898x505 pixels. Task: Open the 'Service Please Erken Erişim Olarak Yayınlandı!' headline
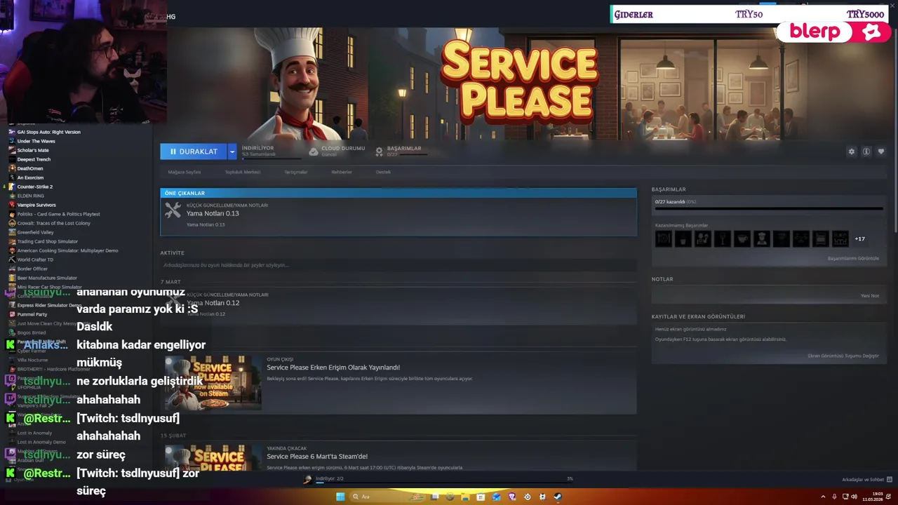[x=333, y=368]
